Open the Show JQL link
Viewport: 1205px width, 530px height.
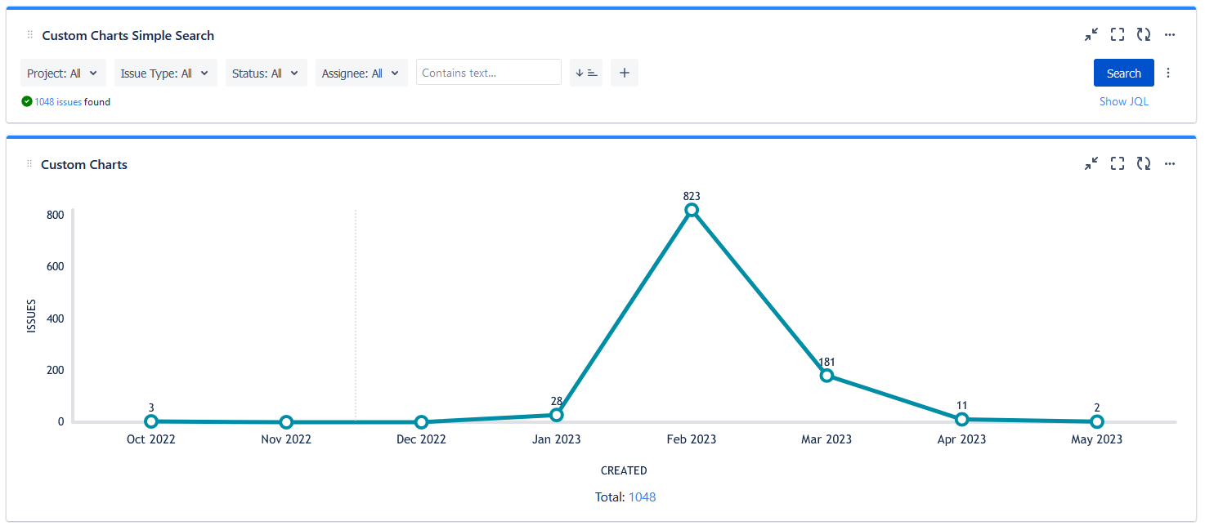[x=1123, y=101]
